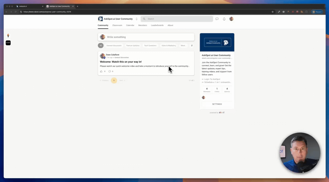
Task: Reload the page
Action: (x=15, y=12)
